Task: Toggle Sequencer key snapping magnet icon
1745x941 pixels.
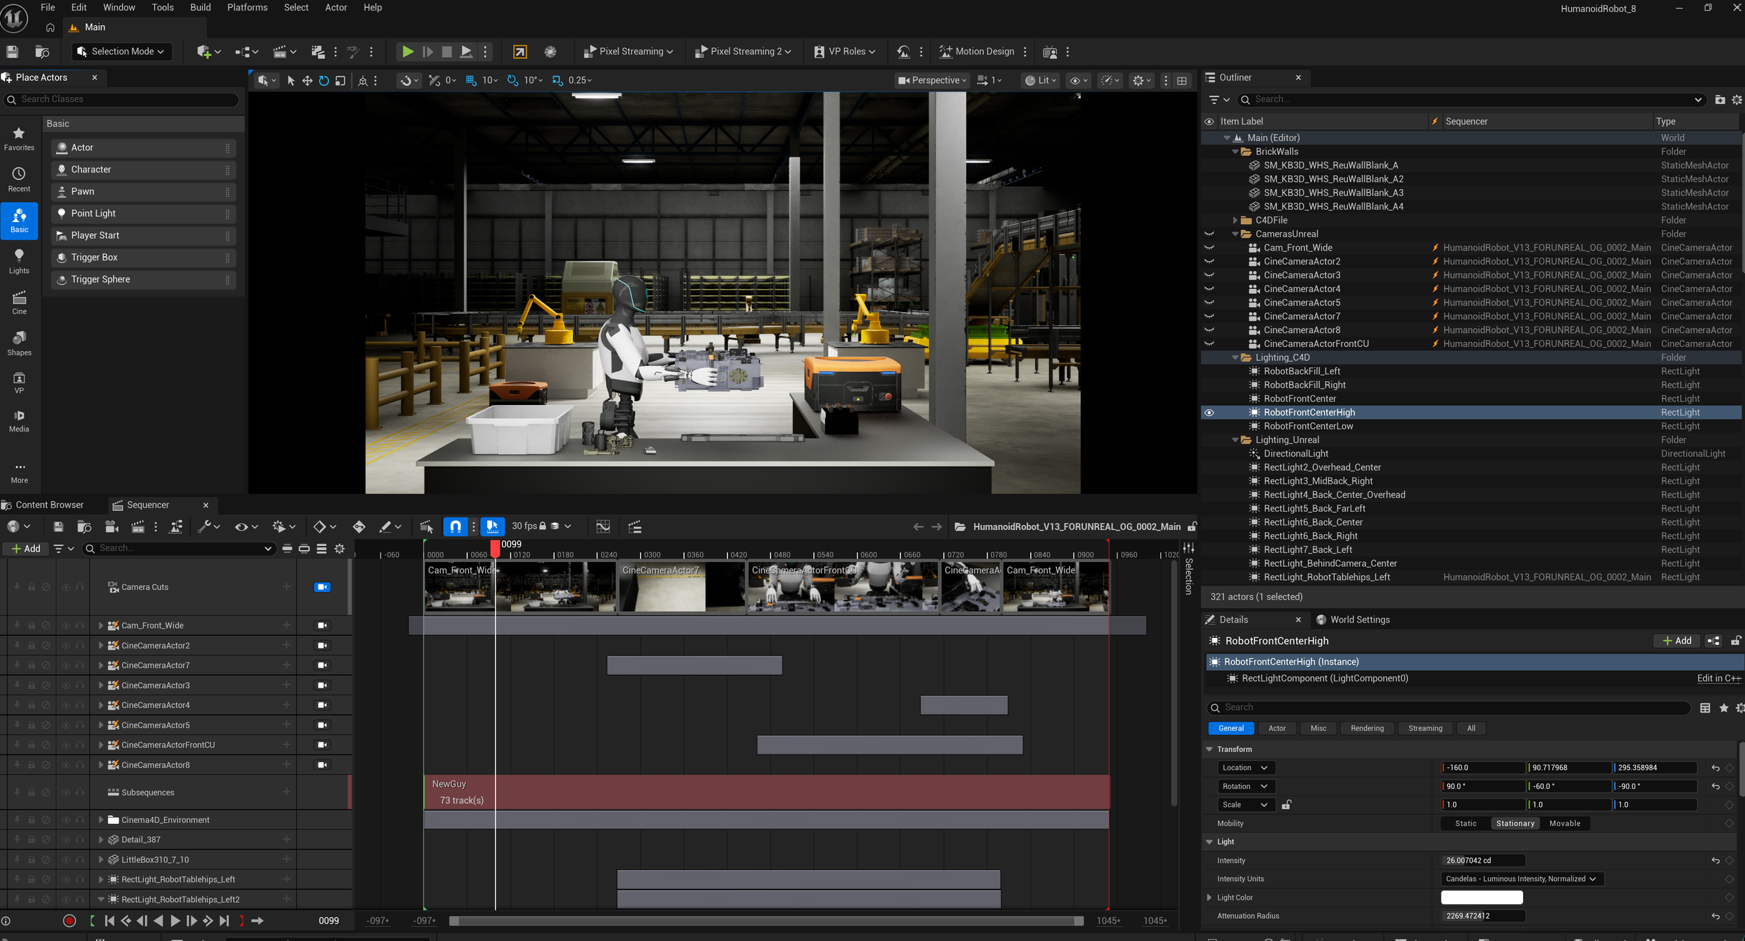Action: point(456,526)
